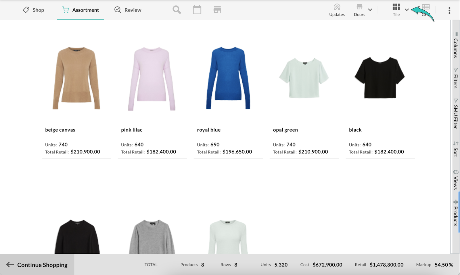Open the three-dot more options menu

[449, 11]
